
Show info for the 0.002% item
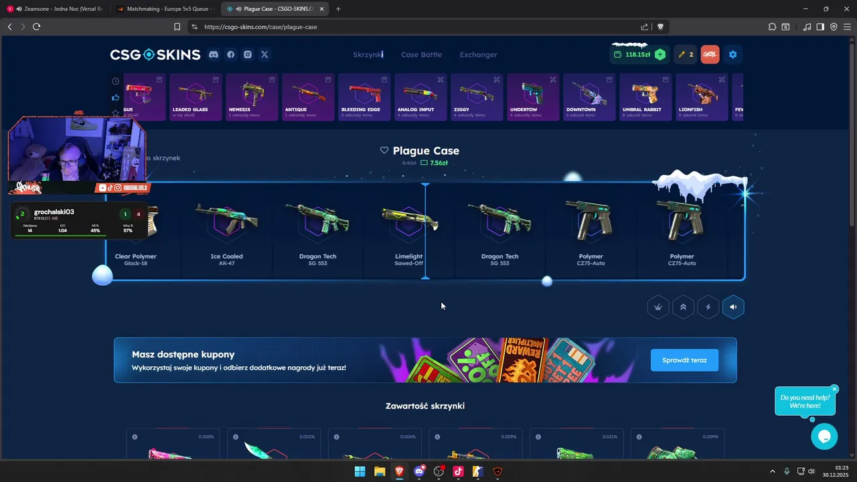click(236, 437)
